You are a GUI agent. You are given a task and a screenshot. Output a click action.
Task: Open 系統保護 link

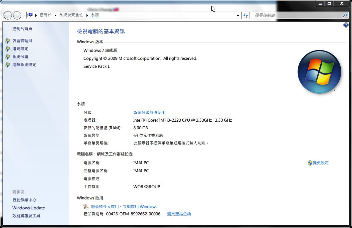click(x=20, y=57)
